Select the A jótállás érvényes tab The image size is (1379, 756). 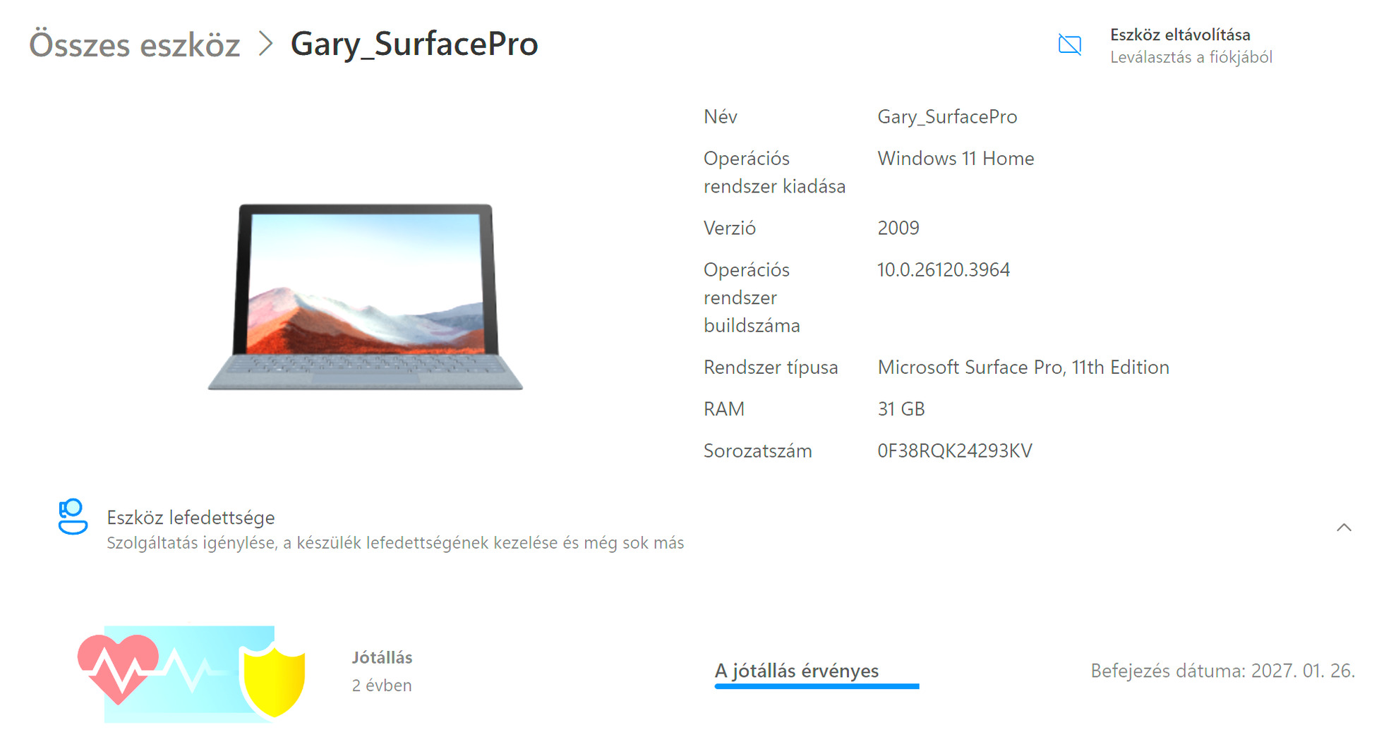click(x=797, y=671)
